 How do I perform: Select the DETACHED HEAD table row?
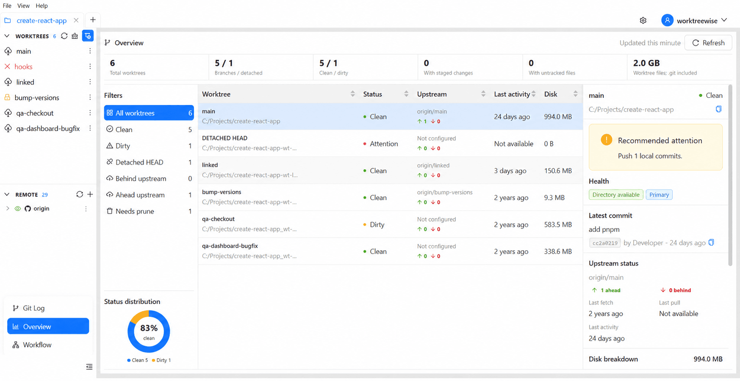click(390, 144)
